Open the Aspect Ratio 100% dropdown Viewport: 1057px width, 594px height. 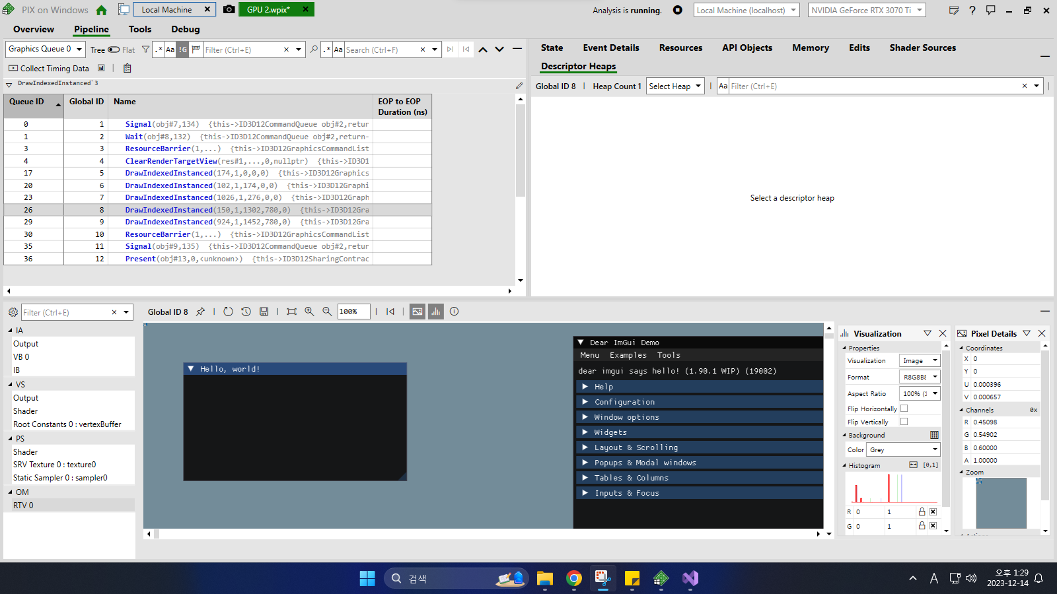point(920,393)
